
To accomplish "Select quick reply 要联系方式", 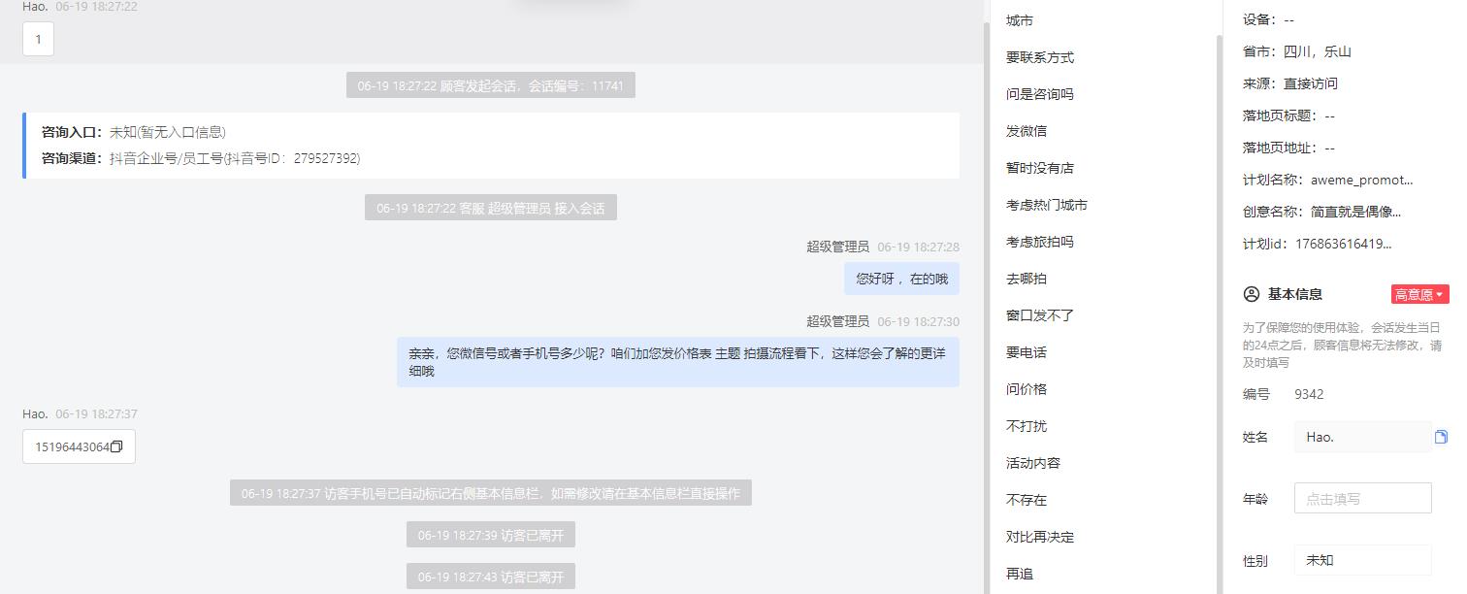I will 1040,57.
